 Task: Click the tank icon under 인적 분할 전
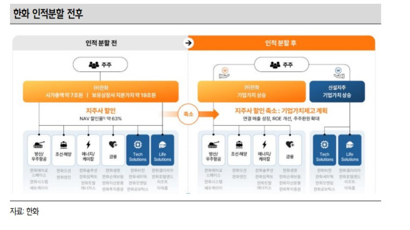click(x=39, y=144)
